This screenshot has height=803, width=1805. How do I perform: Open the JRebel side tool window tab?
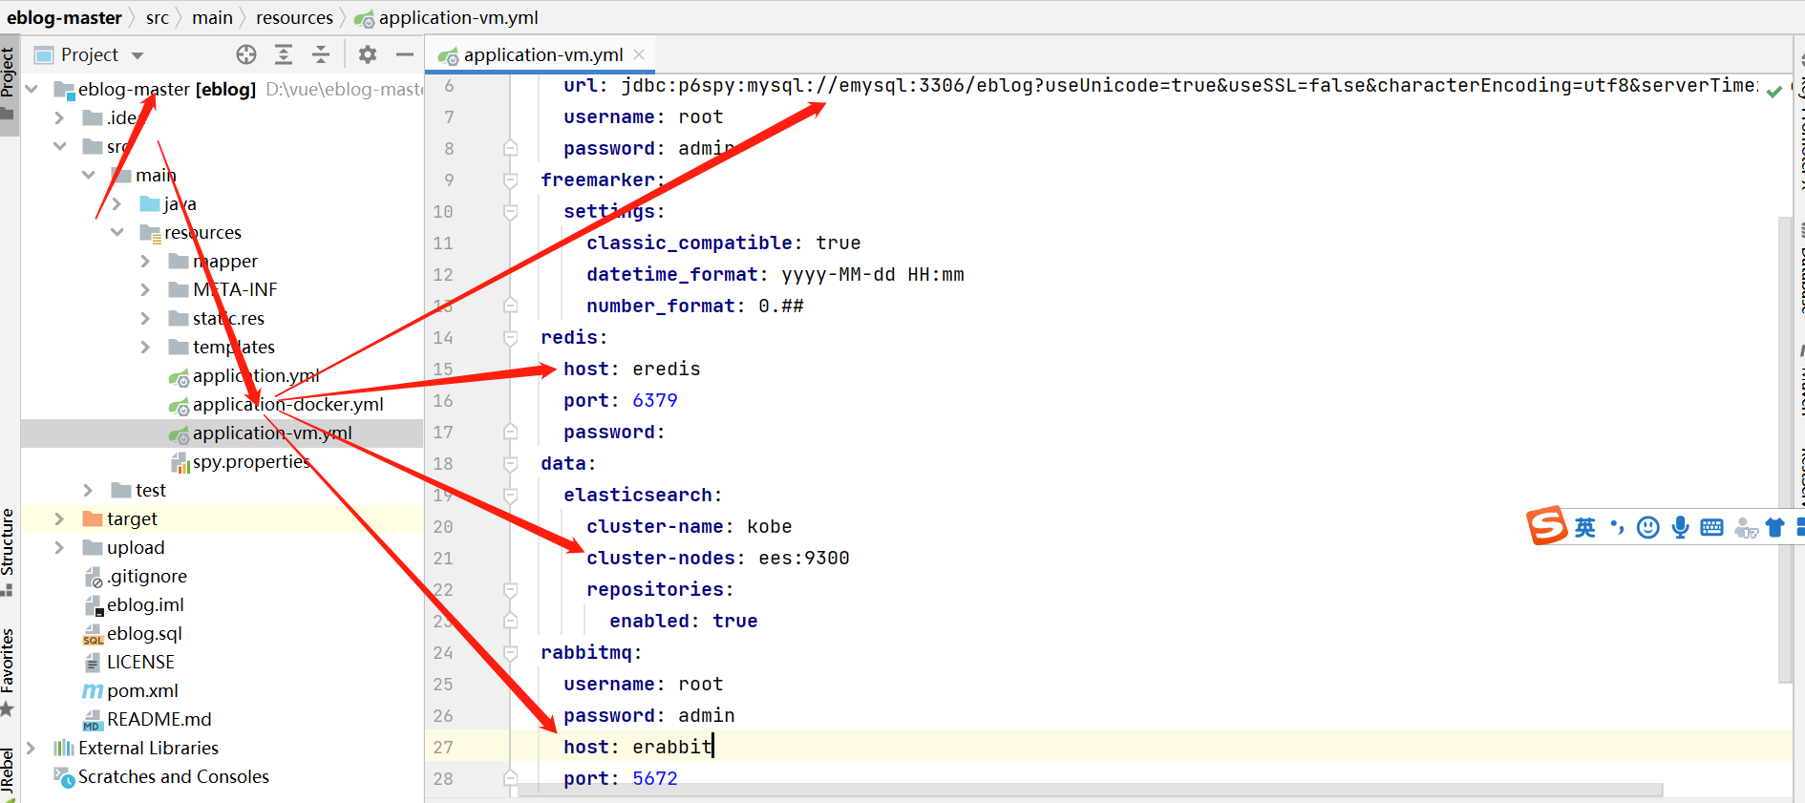8,773
